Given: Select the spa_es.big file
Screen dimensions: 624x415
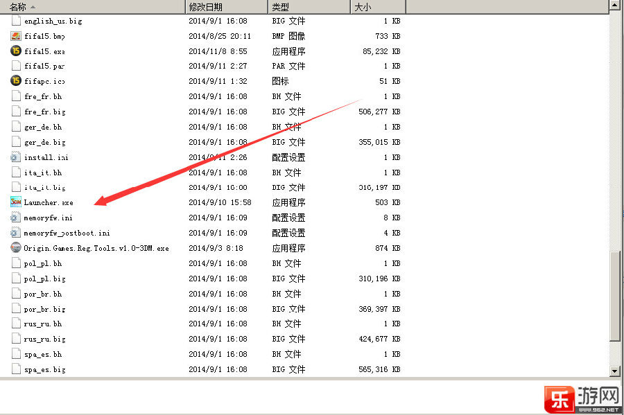Looking at the screenshot, I should click(x=44, y=370).
